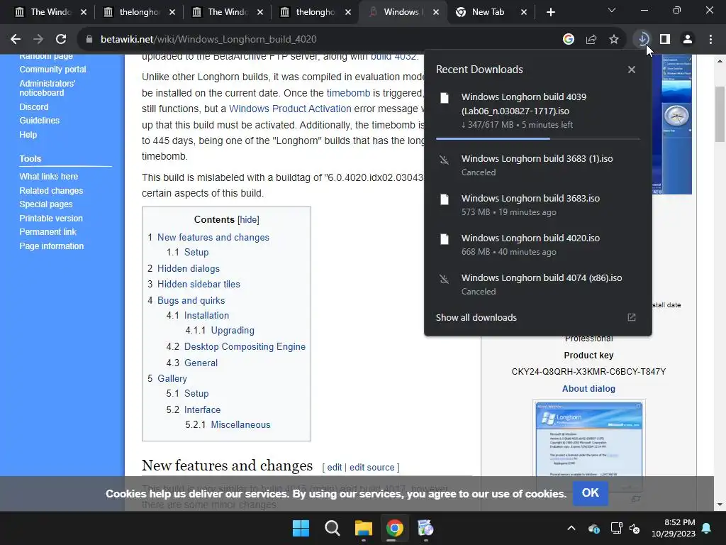
Task: Jump to Miscellaneous section 5.2.1
Action: (241, 425)
